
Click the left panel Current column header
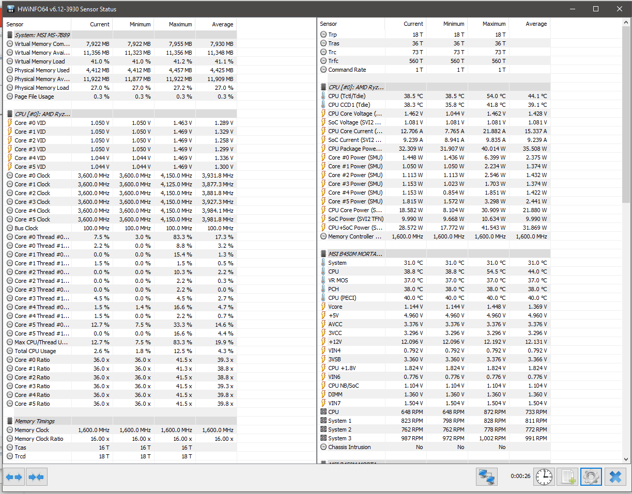click(x=92, y=24)
